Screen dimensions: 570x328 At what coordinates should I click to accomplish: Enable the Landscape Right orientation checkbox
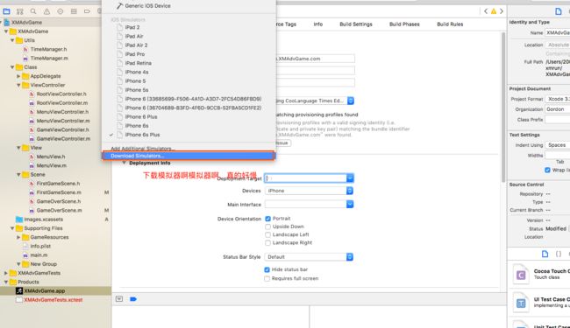(268, 243)
